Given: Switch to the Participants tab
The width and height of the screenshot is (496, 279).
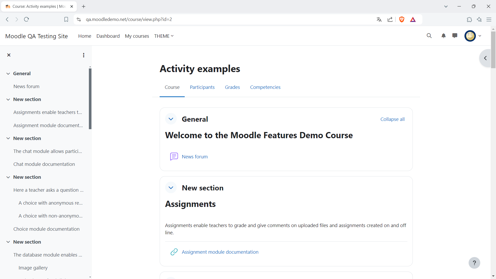Looking at the screenshot, I should (202, 87).
